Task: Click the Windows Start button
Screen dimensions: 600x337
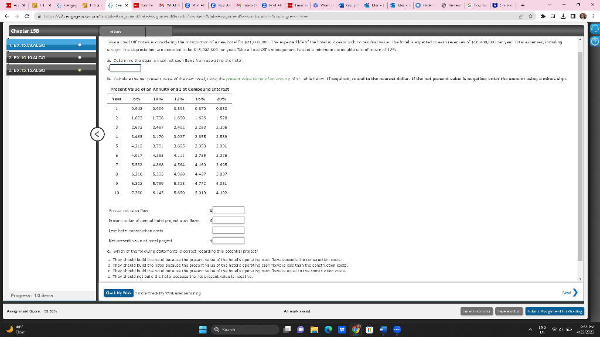Action: pos(203,330)
